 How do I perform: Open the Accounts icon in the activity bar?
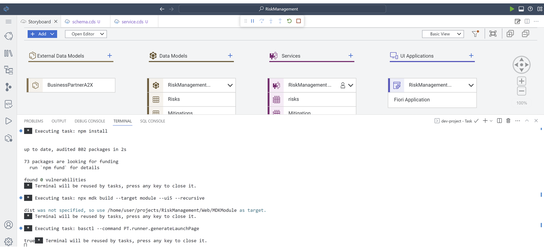[8, 225]
